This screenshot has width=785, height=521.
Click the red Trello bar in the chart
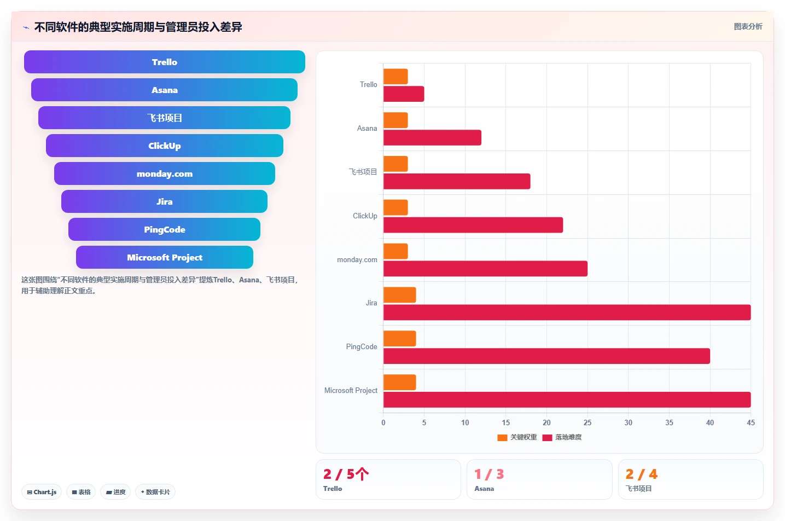[404, 94]
